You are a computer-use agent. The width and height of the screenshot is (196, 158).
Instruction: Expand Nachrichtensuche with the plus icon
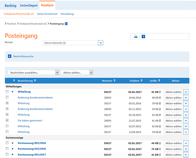click(9, 56)
